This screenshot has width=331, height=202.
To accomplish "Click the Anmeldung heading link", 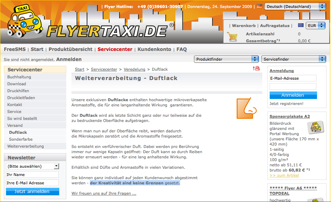I will (x=282, y=71).
